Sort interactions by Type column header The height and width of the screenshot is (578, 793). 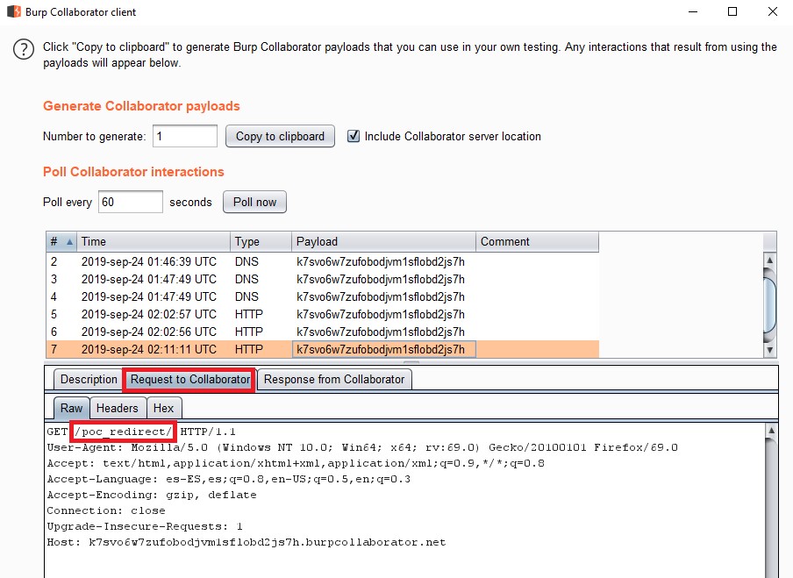261,242
